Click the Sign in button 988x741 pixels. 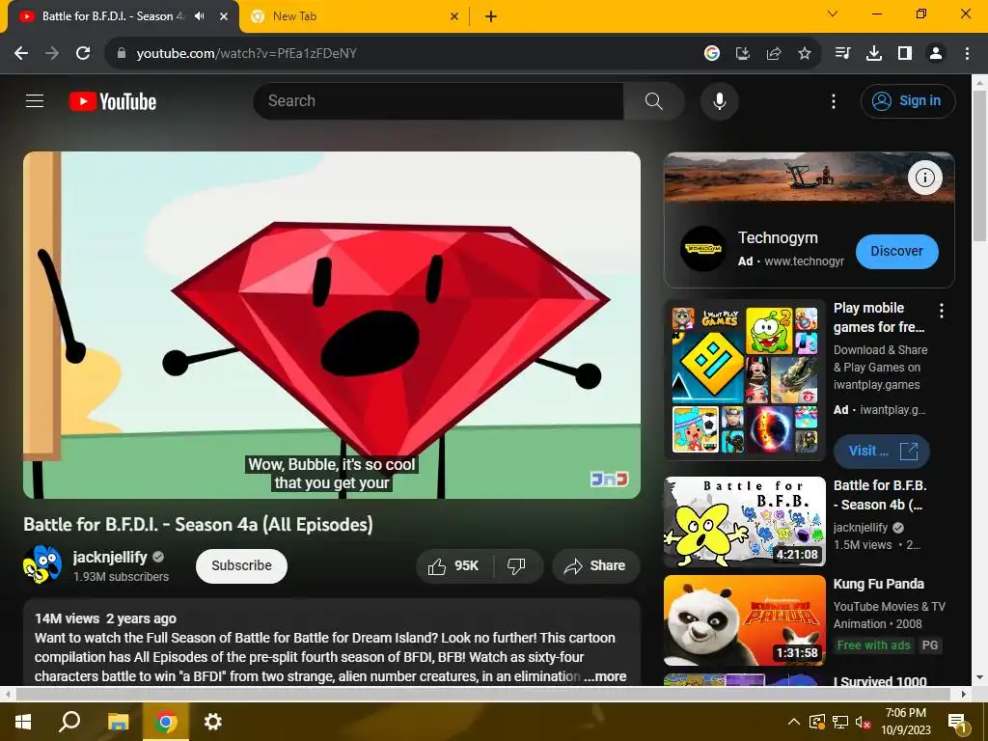pos(908,100)
